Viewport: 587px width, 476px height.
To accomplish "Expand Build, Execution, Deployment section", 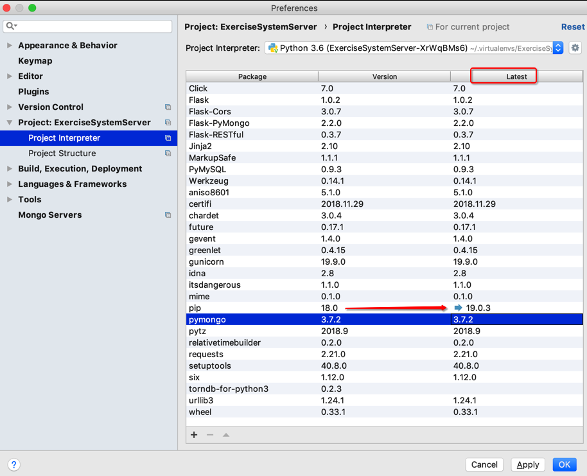I will pyautogui.click(x=10, y=168).
